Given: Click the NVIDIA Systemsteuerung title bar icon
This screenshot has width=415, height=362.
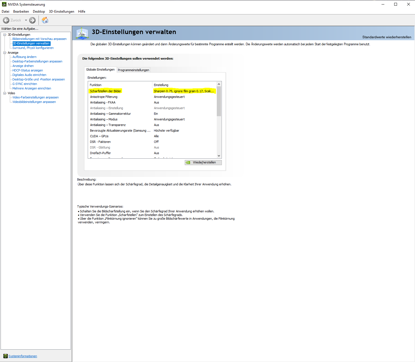Looking at the screenshot, I should coord(4,4).
